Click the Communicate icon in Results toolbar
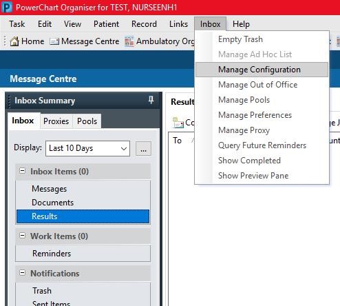340x306 pixels. click(178, 123)
